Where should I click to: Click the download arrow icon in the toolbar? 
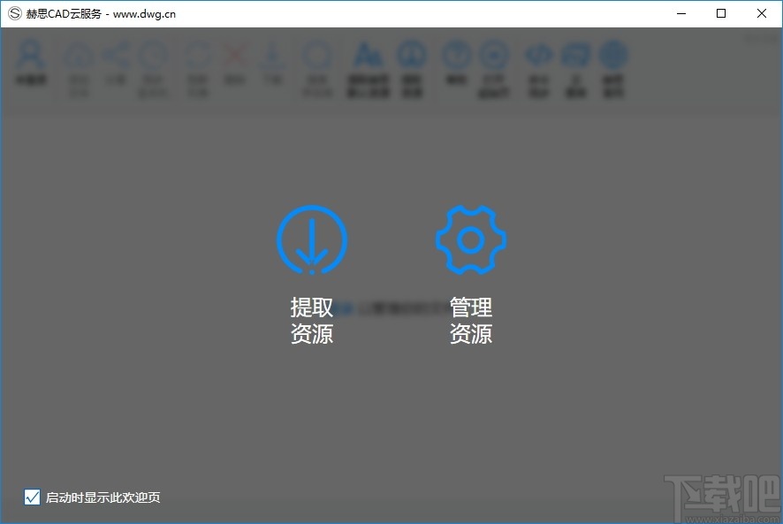[271, 55]
